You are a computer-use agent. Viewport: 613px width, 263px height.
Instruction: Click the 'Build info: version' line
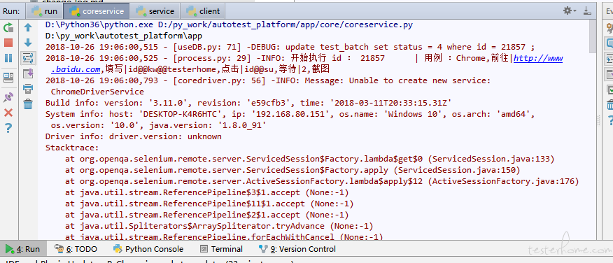[248, 103]
